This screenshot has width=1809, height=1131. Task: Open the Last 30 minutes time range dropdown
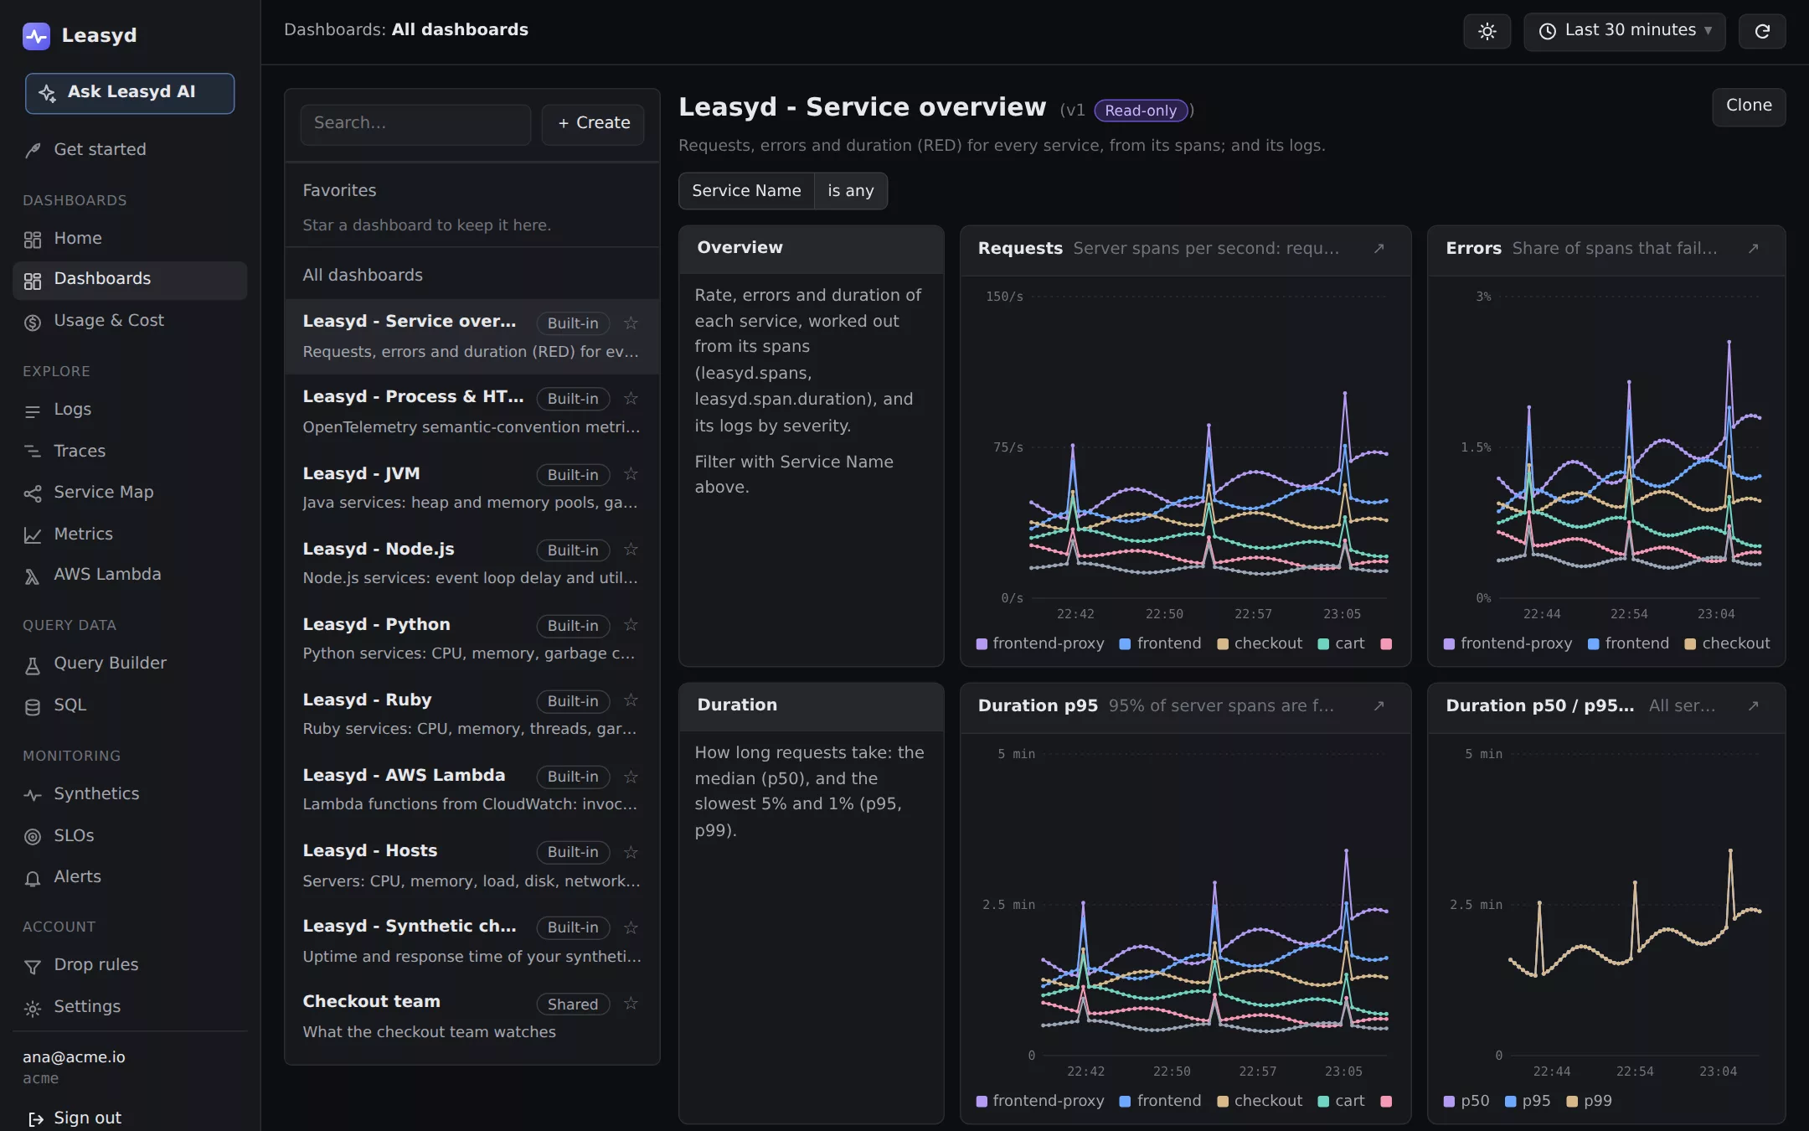click(1624, 31)
